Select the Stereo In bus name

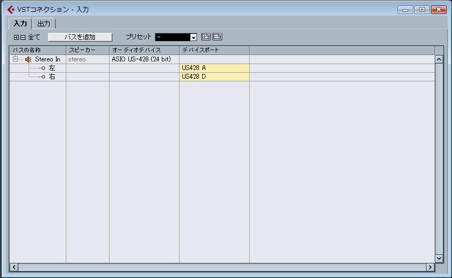(x=47, y=59)
